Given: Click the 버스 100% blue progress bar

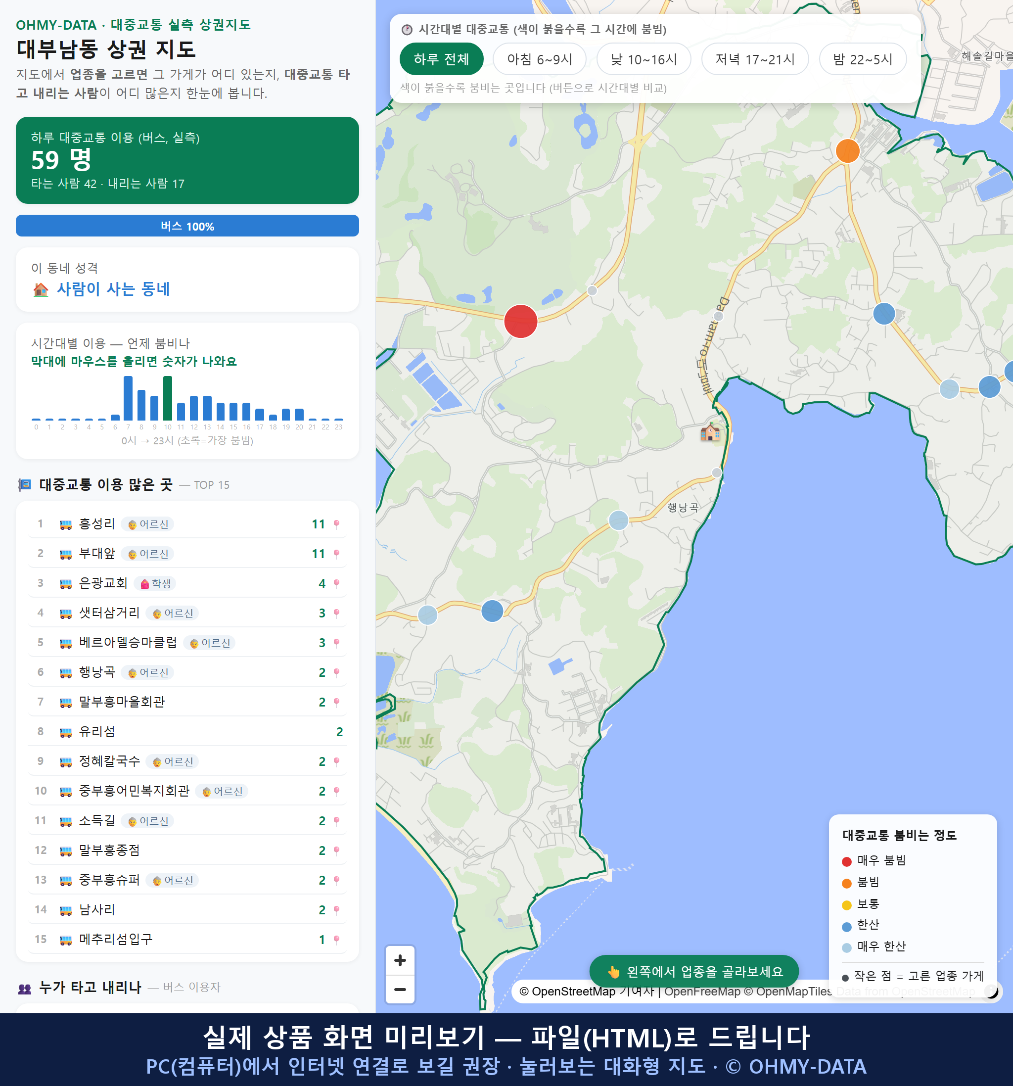Looking at the screenshot, I should point(187,226).
